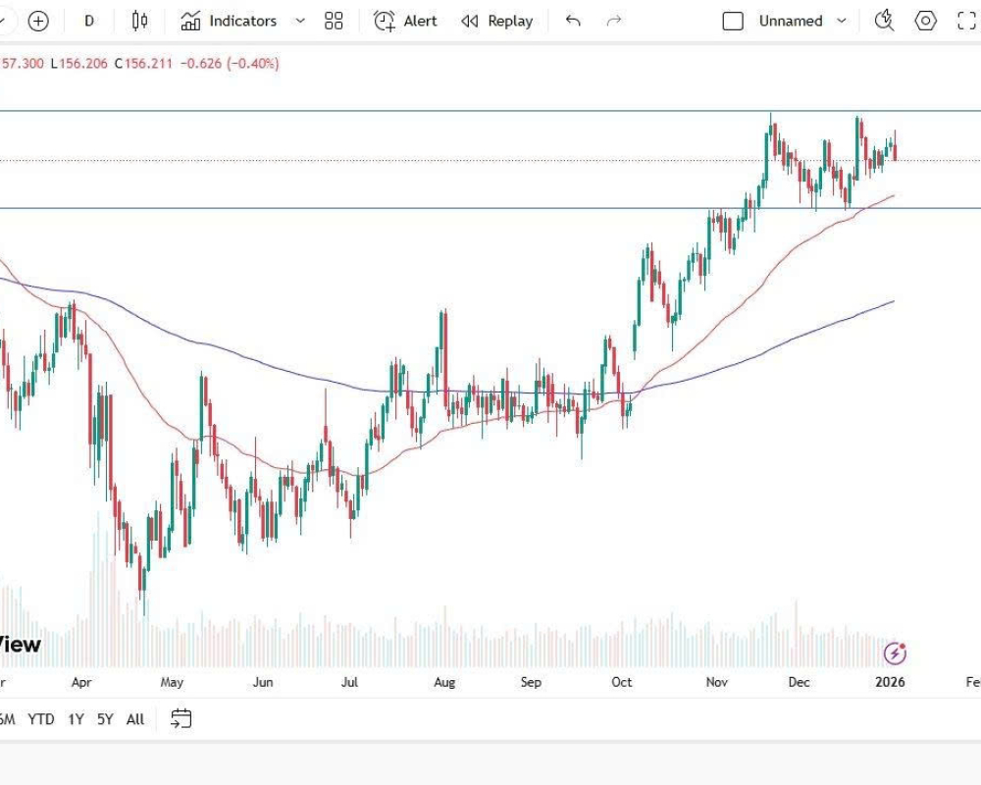Select the YTD range tab

41,719
